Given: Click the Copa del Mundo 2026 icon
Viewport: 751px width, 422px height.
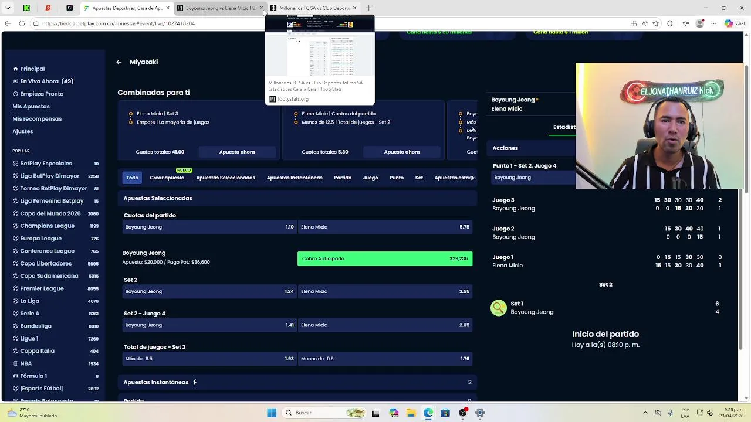Looking at the screenshot, I should click(15, 213).
